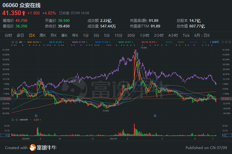
Task: Open MA5 line dropdown arrow
Action: tap(41, 42)
